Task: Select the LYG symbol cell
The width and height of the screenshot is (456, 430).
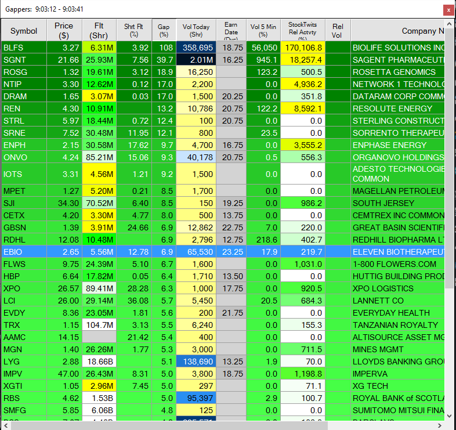Action: pyautogui.click(x=24, y=362)
